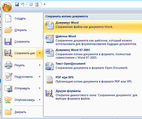Open the Undo history dropdown arrow

[x=27, y=4]
